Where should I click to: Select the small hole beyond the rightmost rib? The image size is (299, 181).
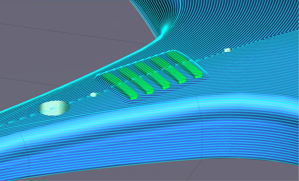pos(227,50)
